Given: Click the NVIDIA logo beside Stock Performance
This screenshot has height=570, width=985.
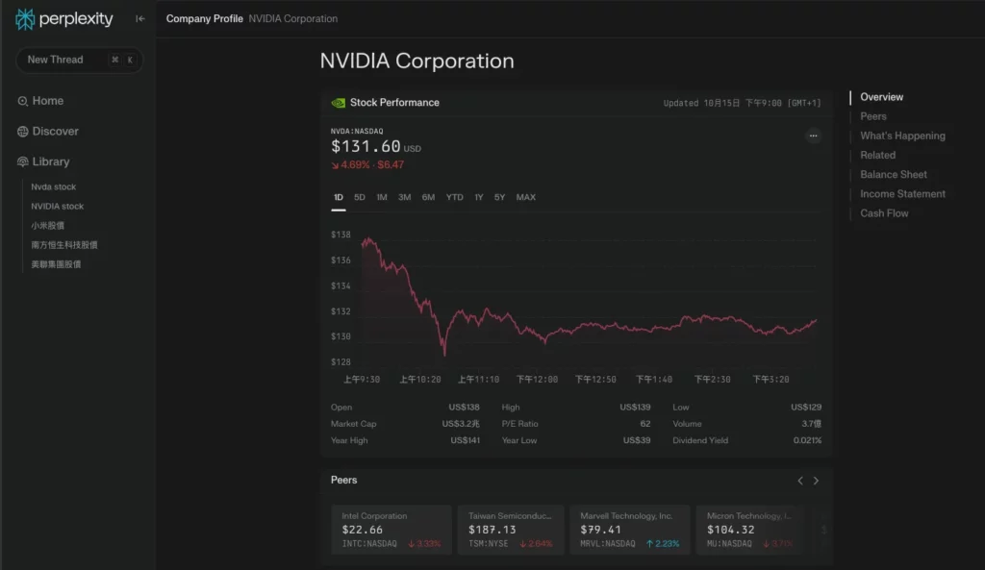Looking at the screenshot, I should click(338, 103).
